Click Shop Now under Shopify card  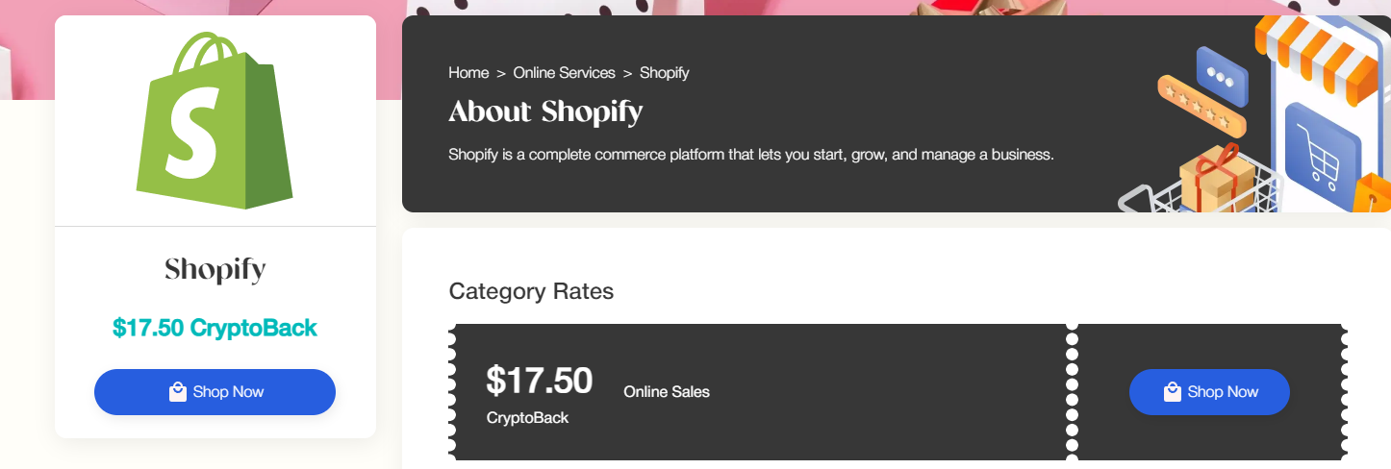click(x=215, y=392)
